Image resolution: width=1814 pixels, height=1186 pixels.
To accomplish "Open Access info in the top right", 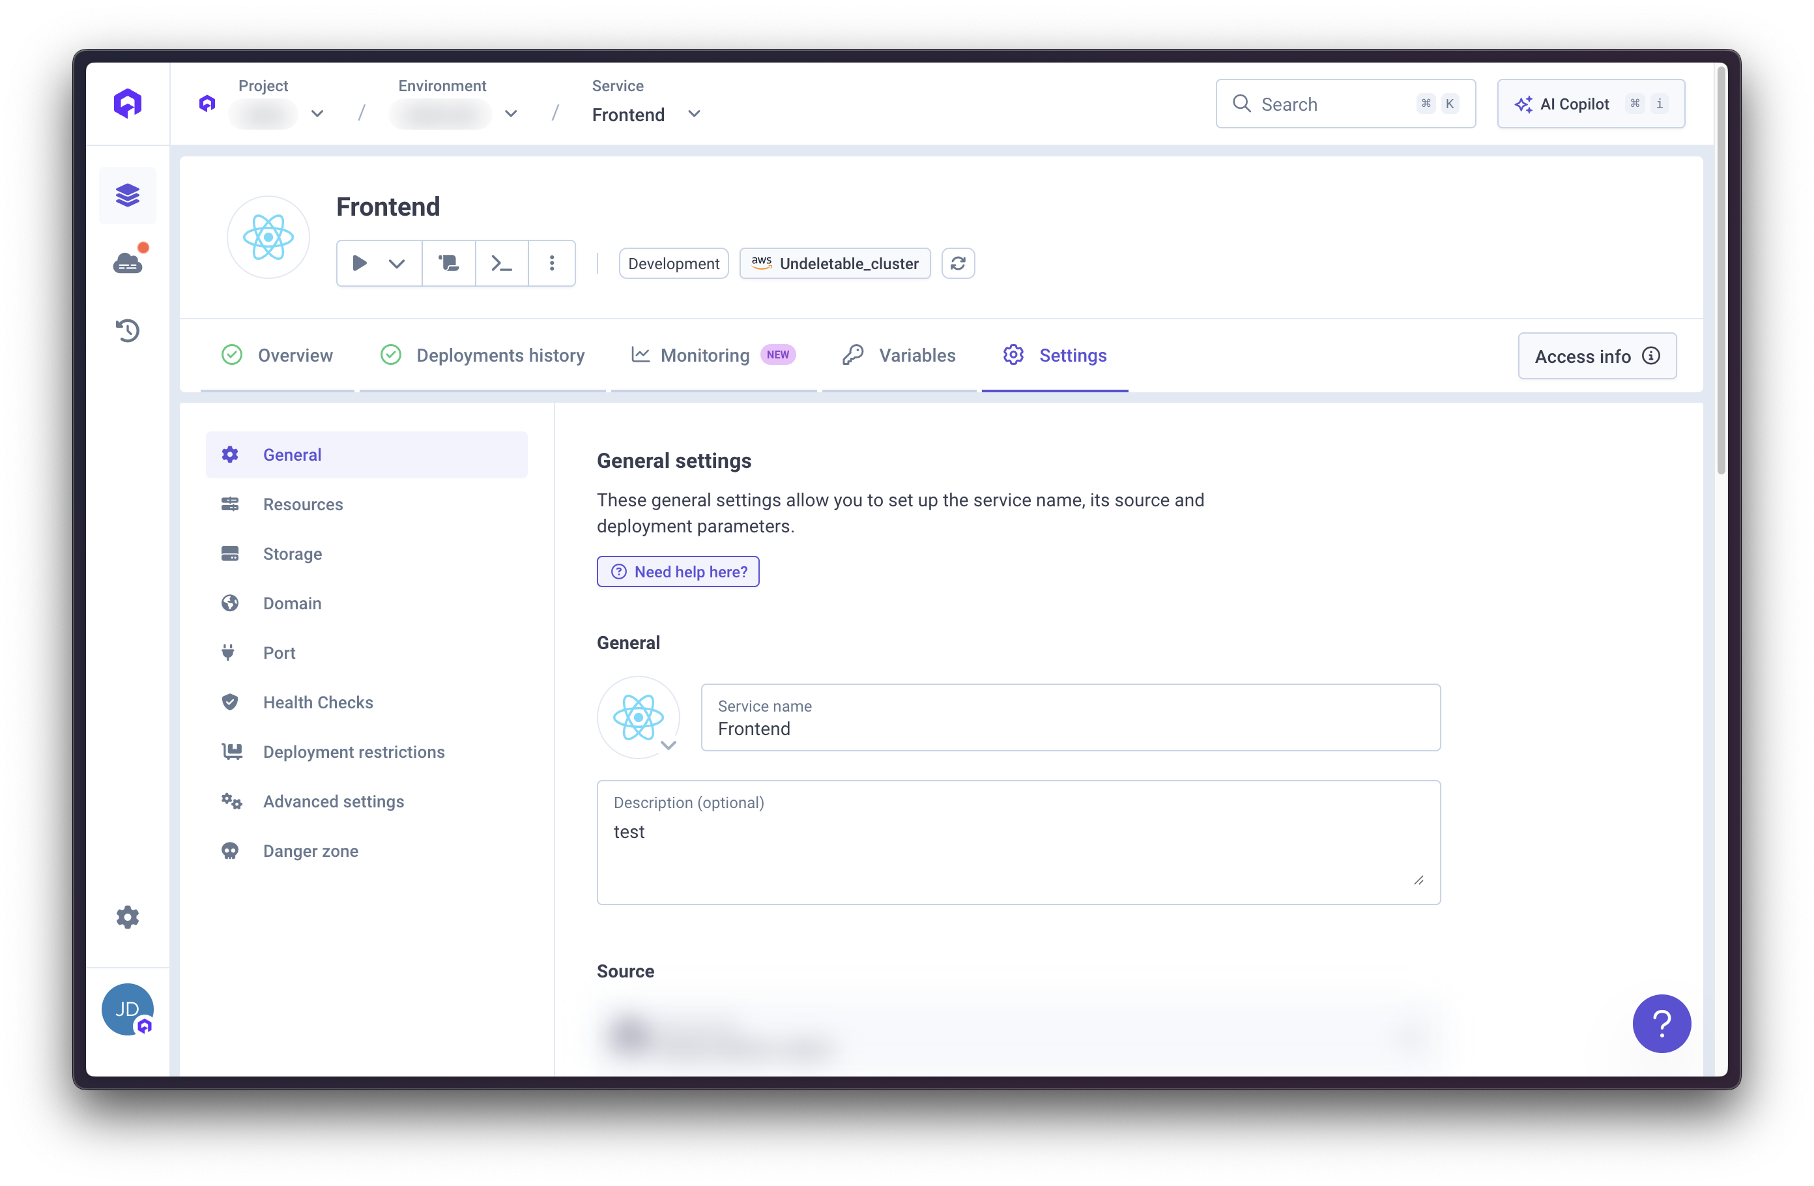I will (1598, 355).
